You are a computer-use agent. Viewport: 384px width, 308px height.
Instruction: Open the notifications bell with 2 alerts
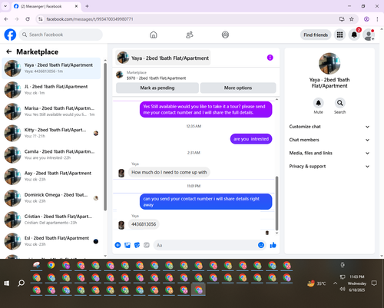(x=354, y=35)
